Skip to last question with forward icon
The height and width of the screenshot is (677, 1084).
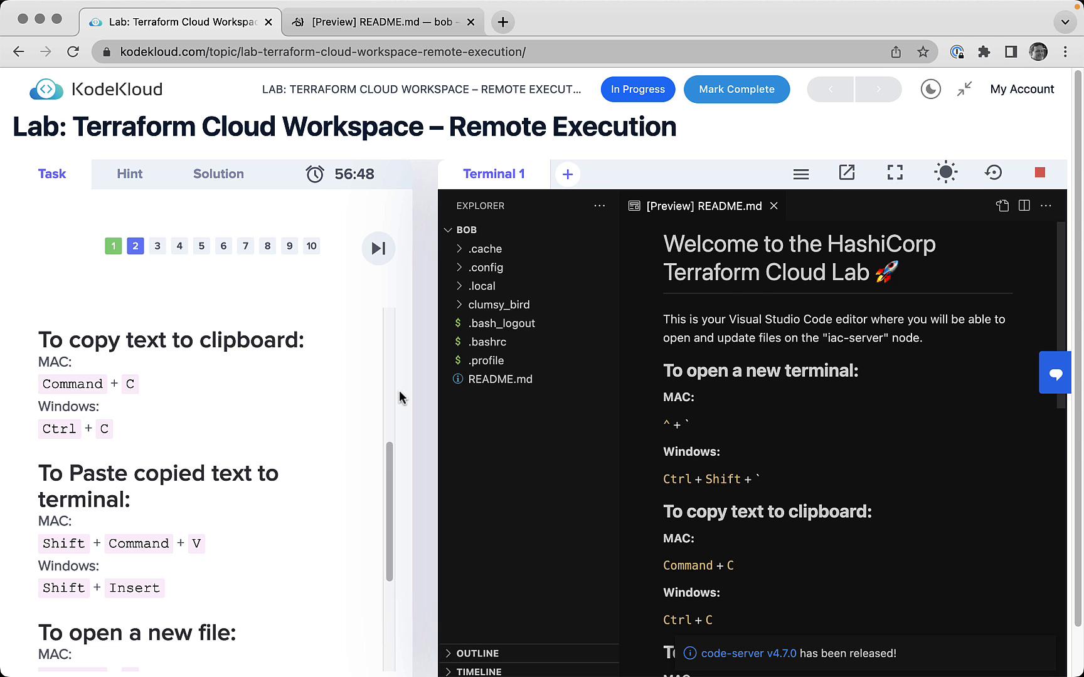tap(378, 248)
